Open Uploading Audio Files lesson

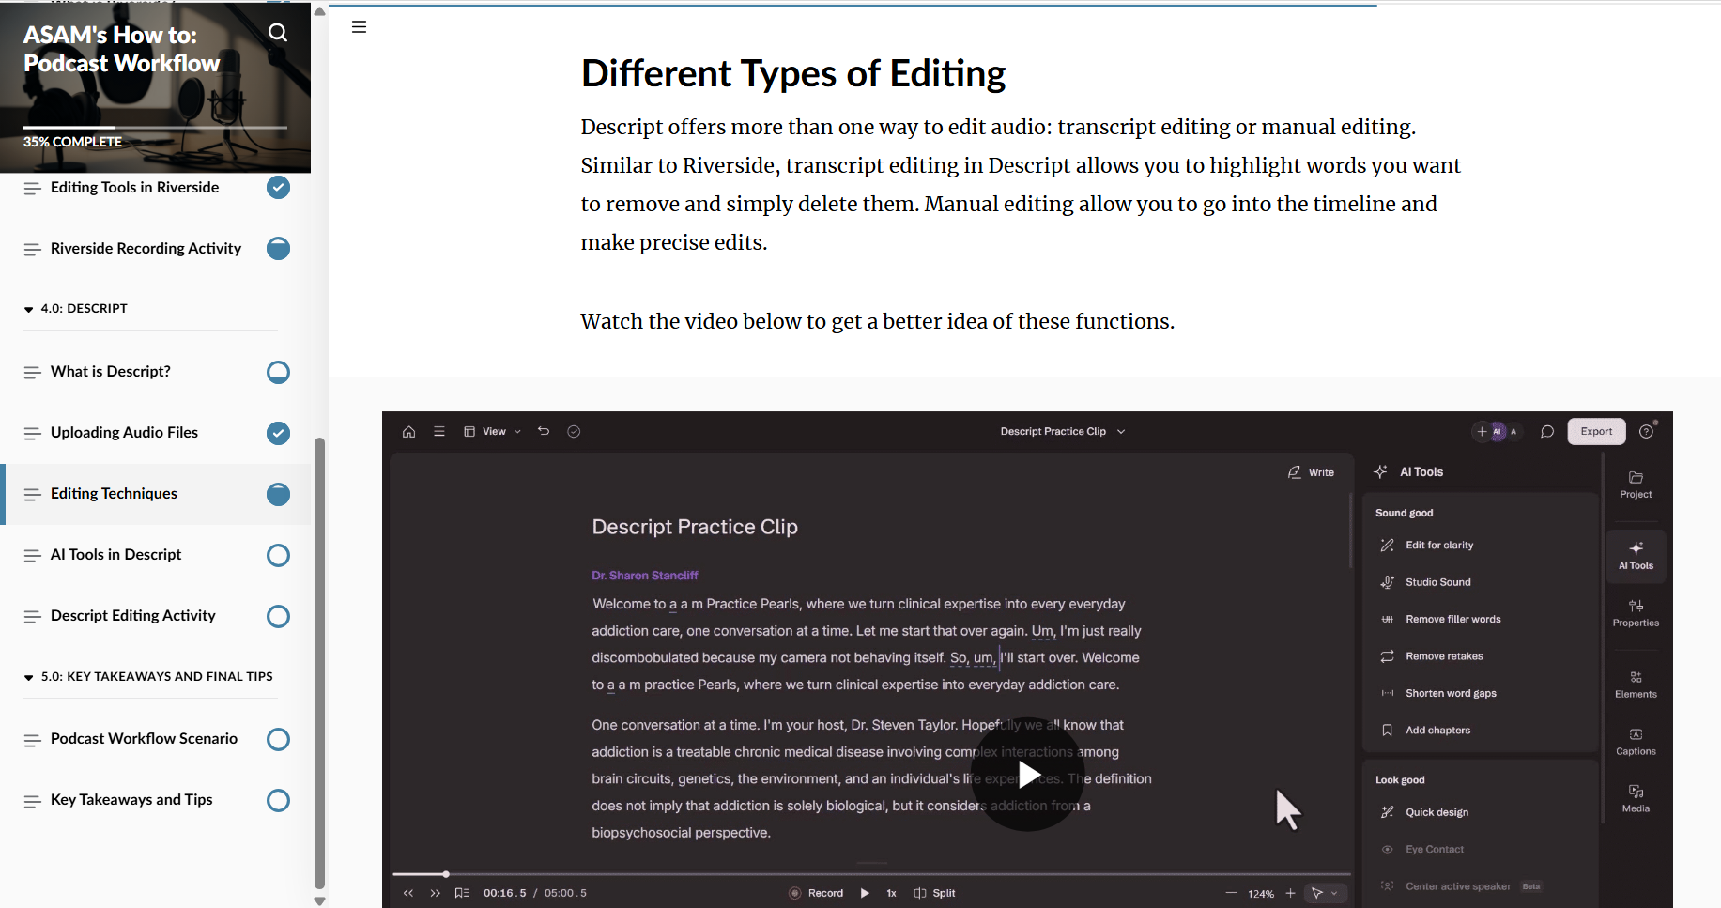pos(124,433)
